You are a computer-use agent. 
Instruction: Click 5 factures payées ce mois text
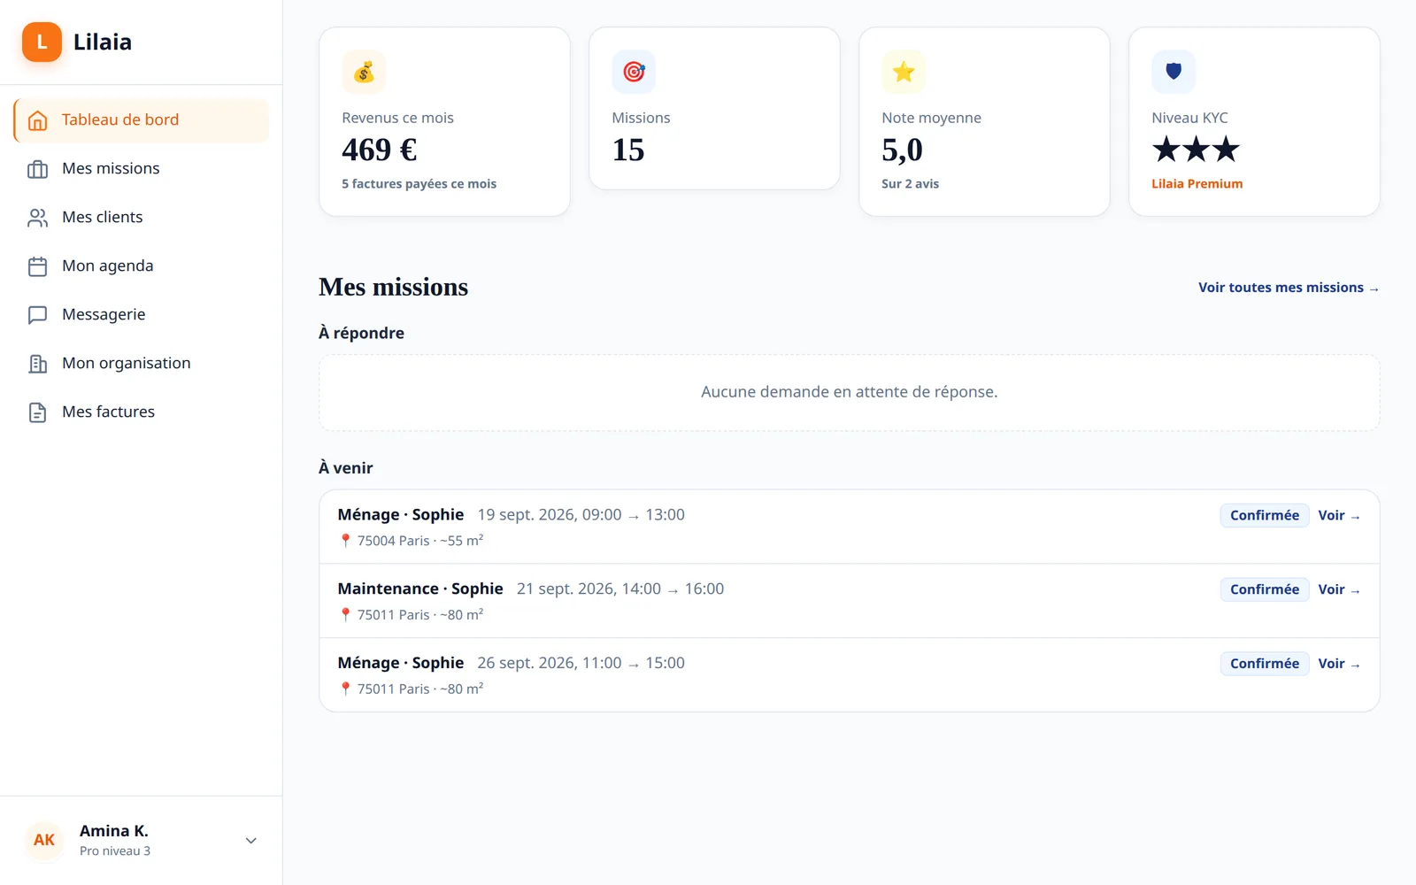[x=419, y=184]
